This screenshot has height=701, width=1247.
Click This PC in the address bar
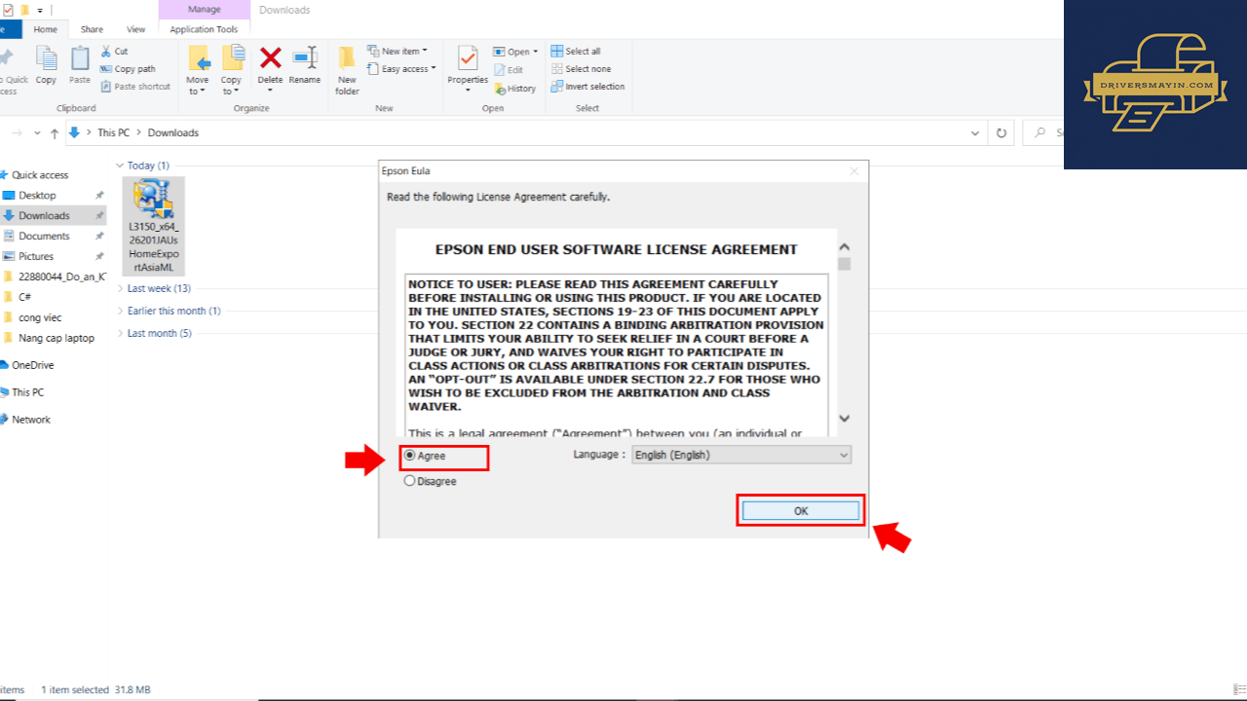113,132
